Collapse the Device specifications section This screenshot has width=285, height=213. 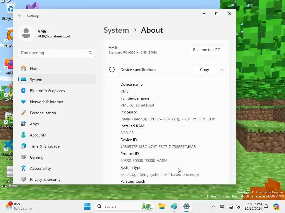click(222, 70)
